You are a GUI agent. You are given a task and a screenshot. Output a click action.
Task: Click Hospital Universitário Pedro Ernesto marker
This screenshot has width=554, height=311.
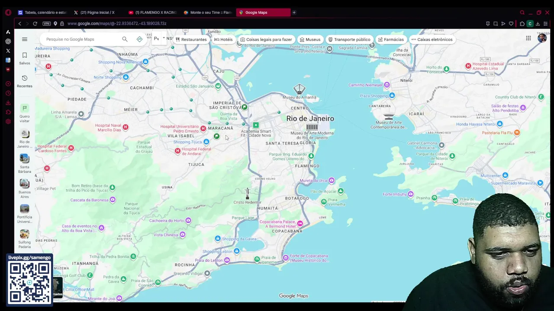click(203, 129)
